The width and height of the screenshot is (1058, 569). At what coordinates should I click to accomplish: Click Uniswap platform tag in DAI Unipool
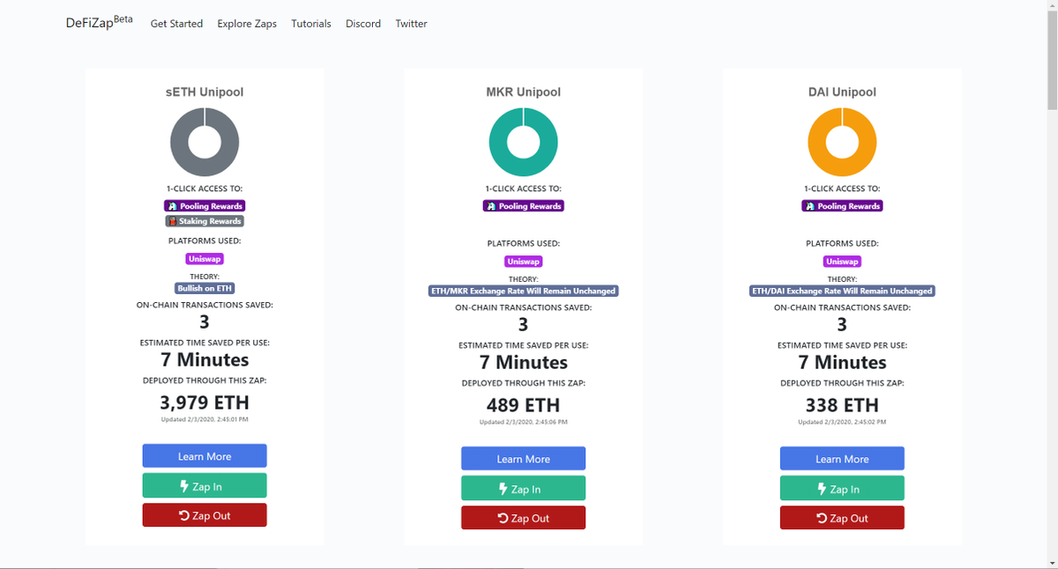click(842, 262)
